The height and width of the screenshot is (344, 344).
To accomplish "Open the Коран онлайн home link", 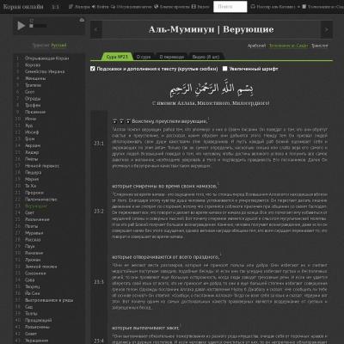I will click(x=23, y=6).
